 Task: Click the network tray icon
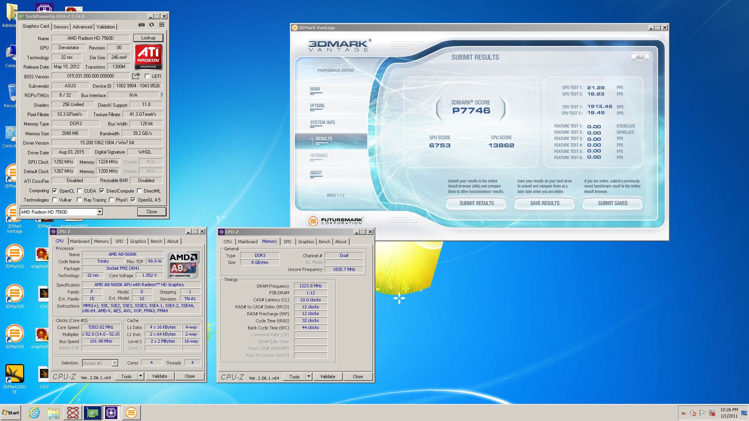pos(712,413)
